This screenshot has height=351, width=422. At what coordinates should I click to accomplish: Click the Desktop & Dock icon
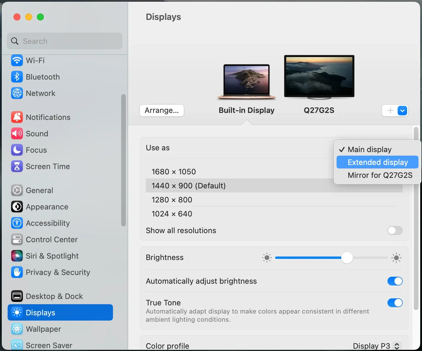tap(17, 296)
